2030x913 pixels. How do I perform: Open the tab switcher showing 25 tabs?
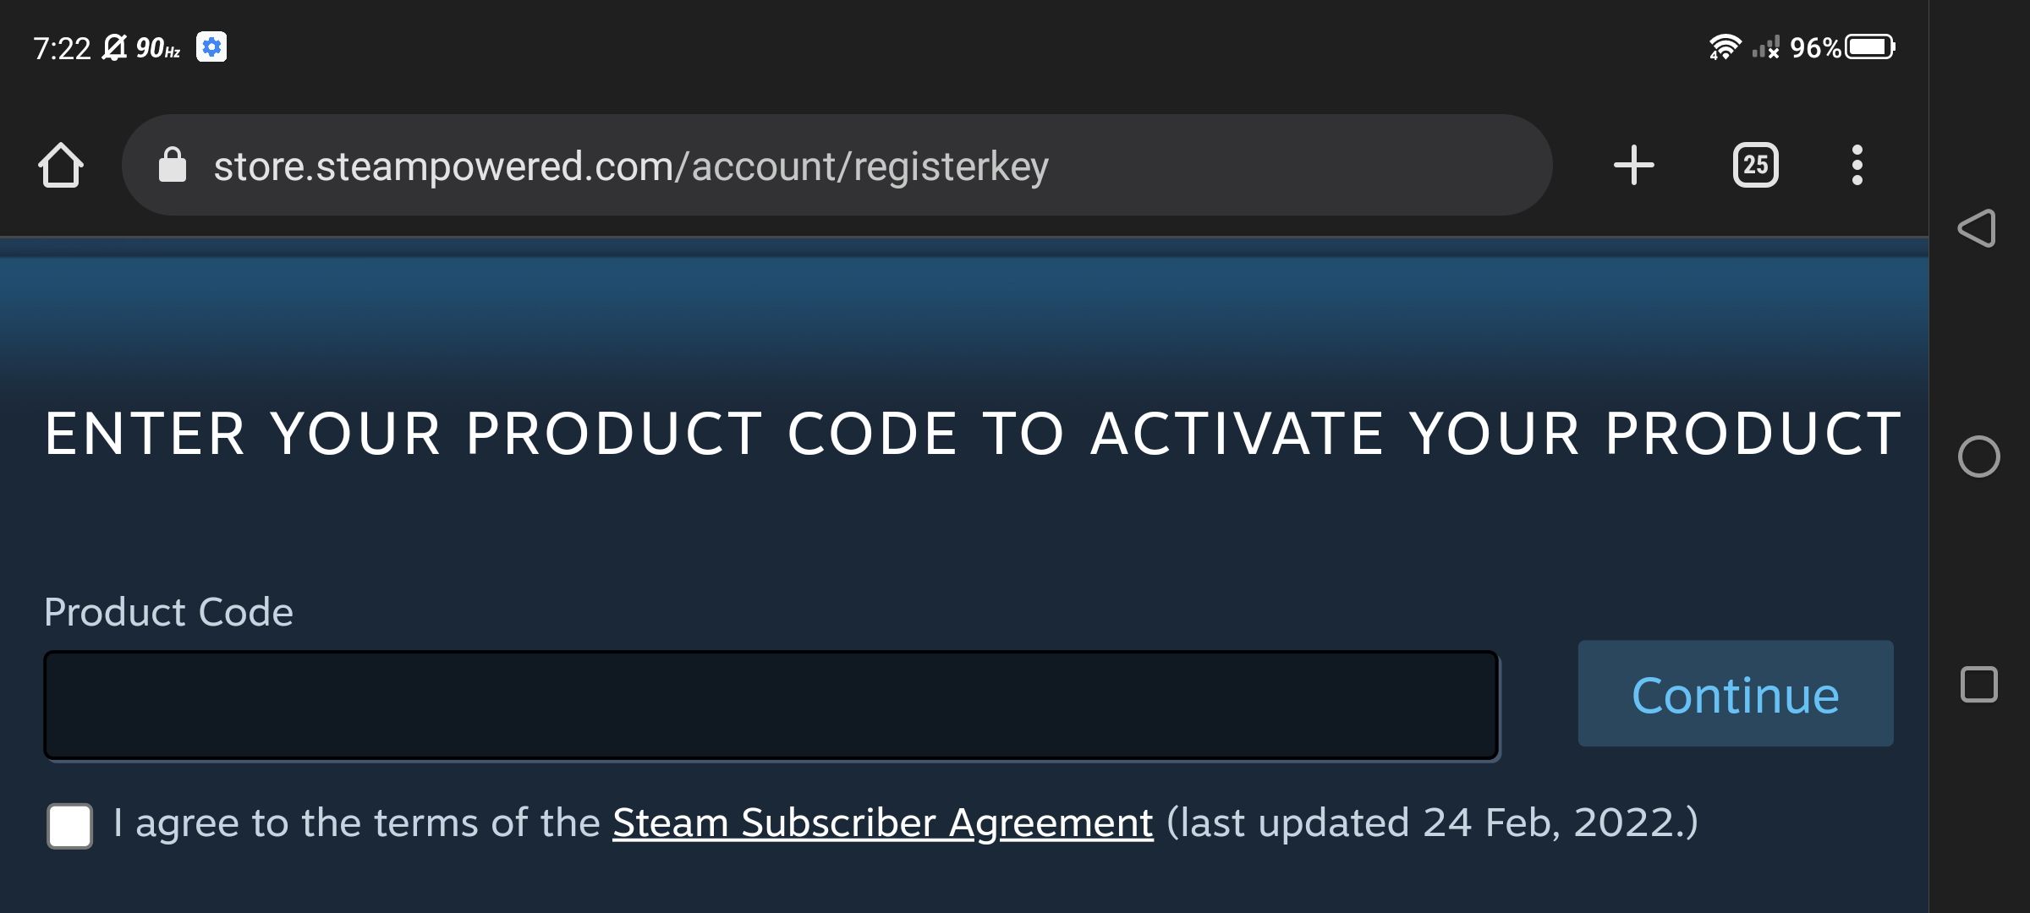(1756, 165)
